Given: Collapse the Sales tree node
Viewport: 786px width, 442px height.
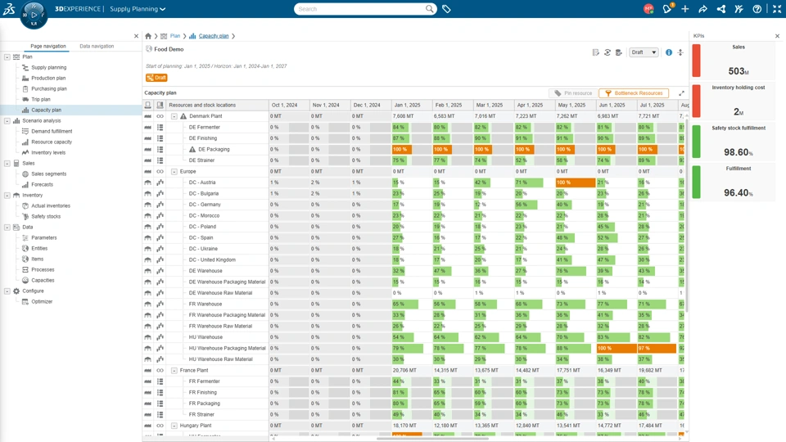Looking at the screenshot, I should pos(7,164).
